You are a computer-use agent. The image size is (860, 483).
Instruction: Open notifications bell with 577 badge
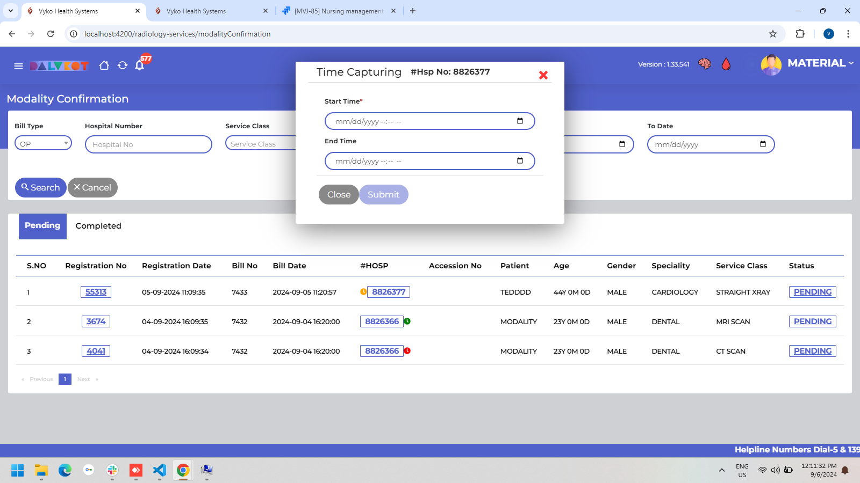140,65
